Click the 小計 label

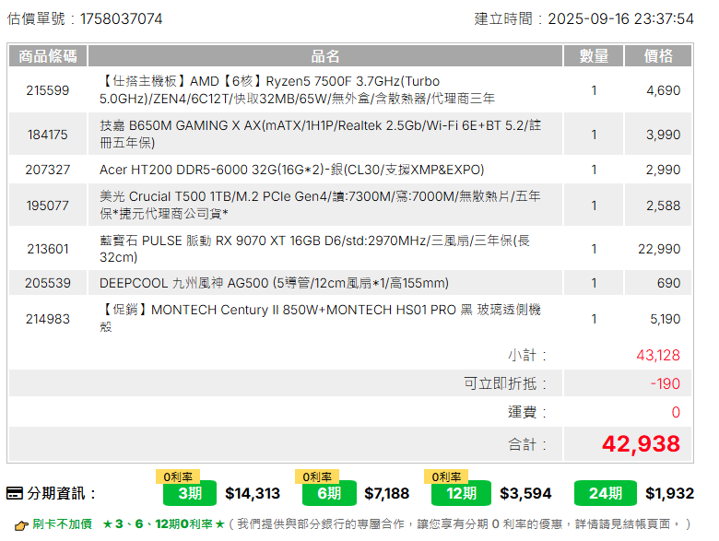(x=527, y=355)
